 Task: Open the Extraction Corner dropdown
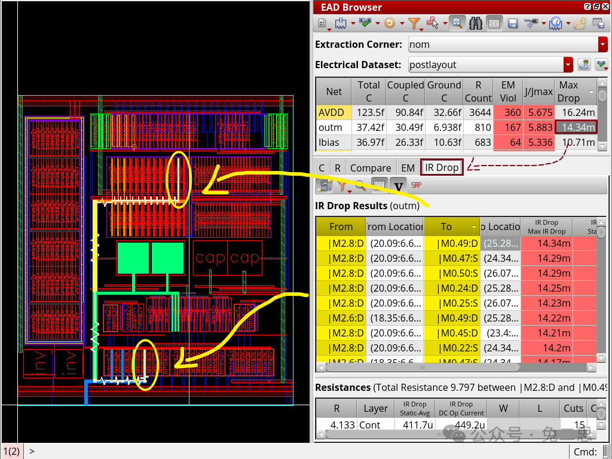tap(602, 44)
